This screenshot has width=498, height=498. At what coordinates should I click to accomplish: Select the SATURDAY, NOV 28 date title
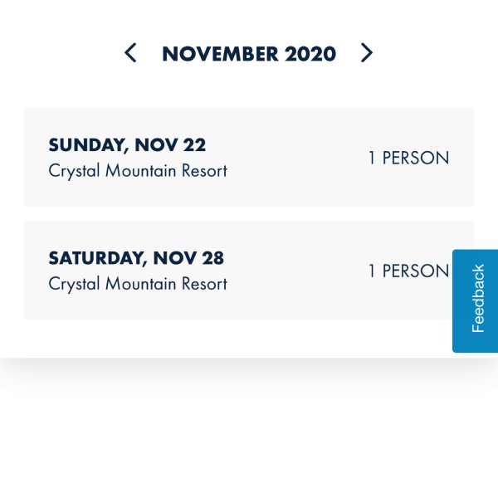point(136,258)
